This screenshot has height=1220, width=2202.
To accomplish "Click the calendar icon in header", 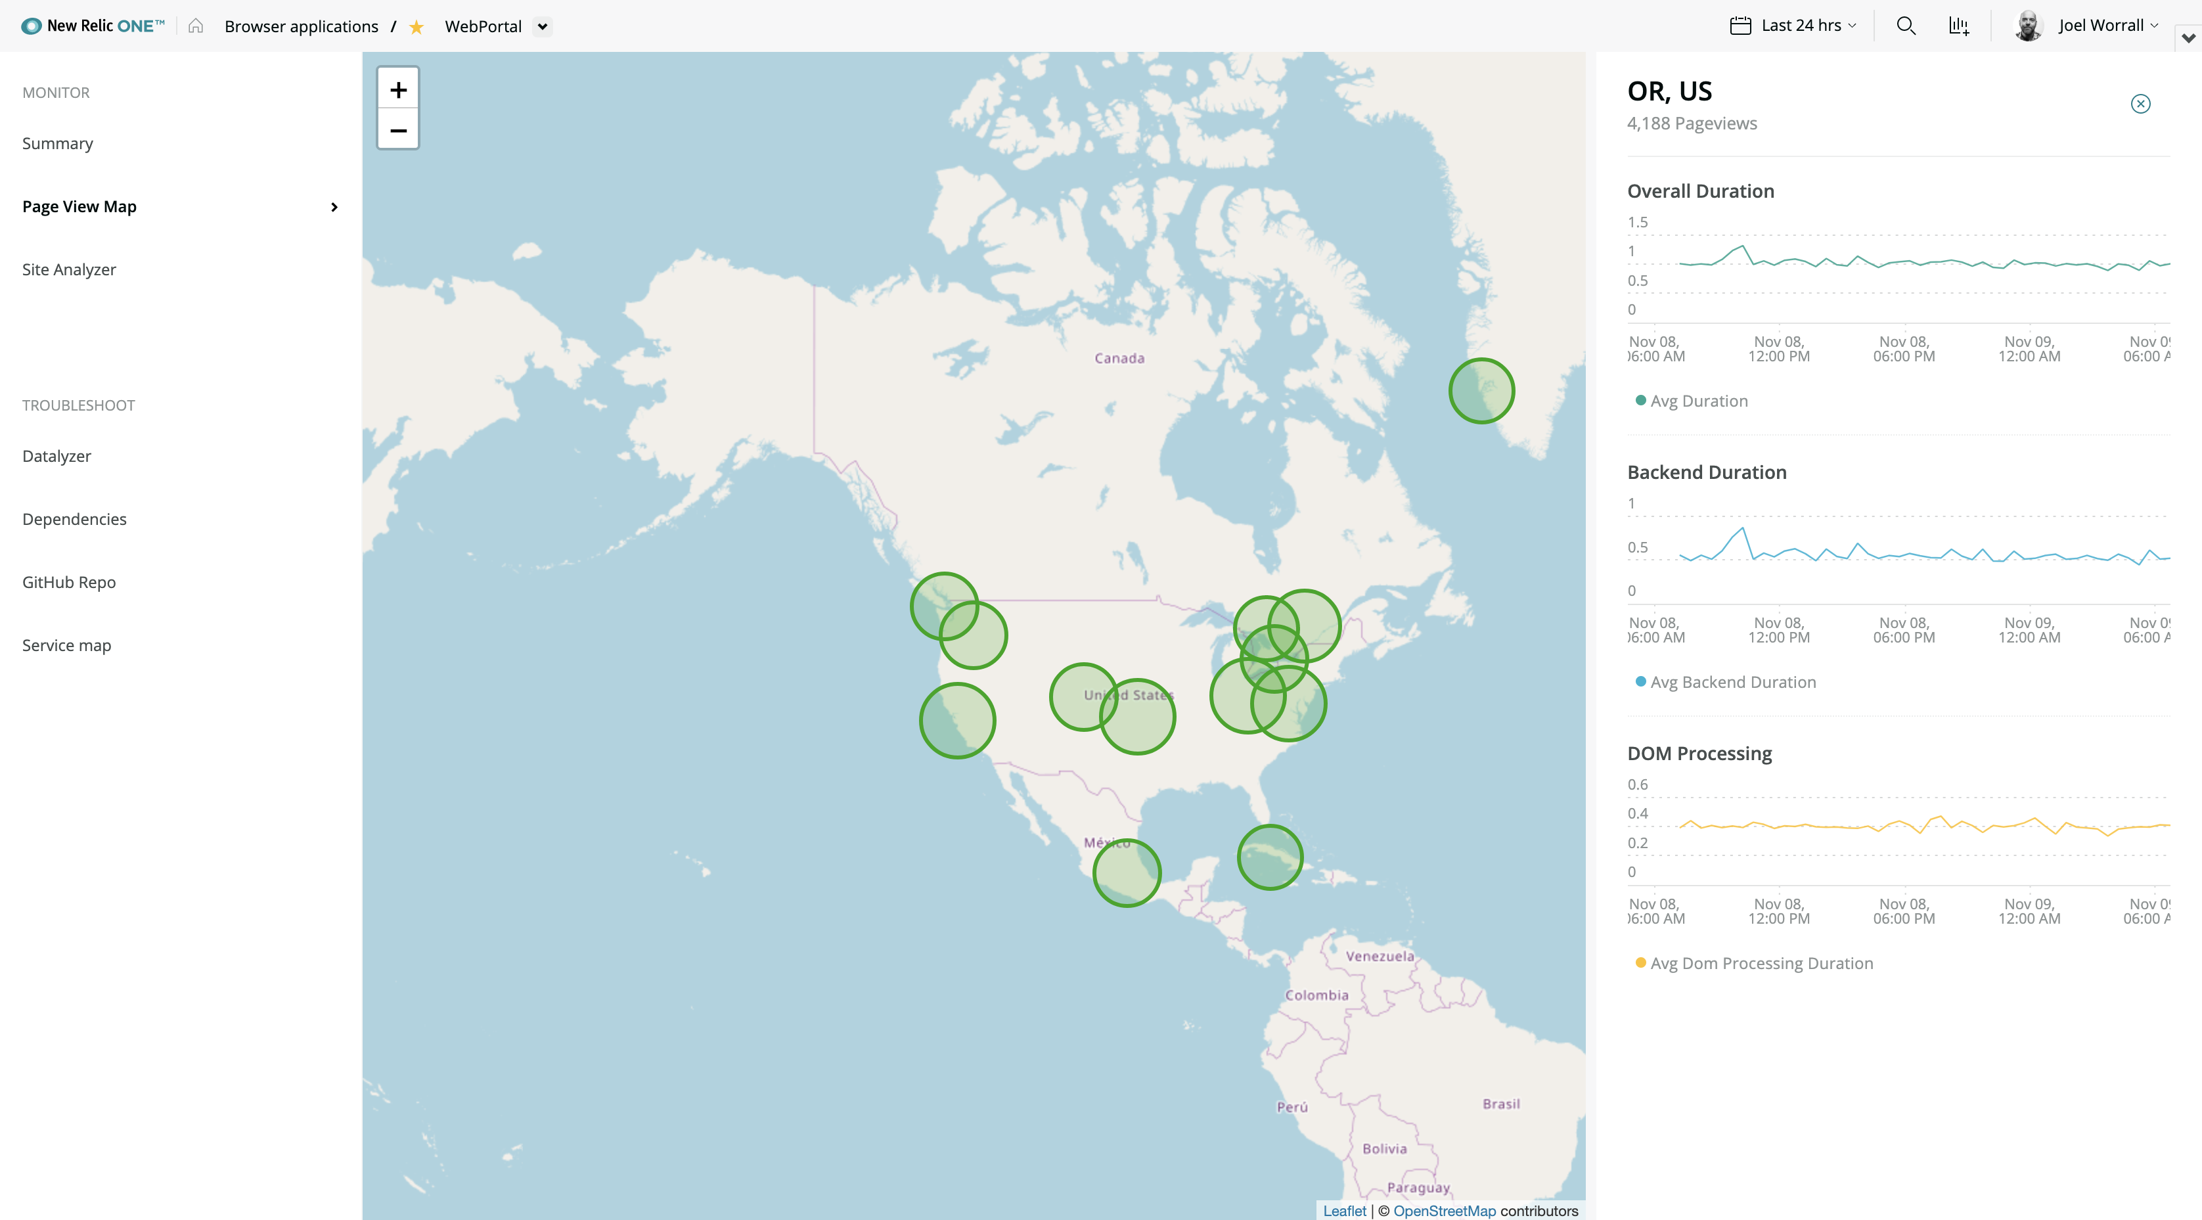I will [x=1740, y=26].
